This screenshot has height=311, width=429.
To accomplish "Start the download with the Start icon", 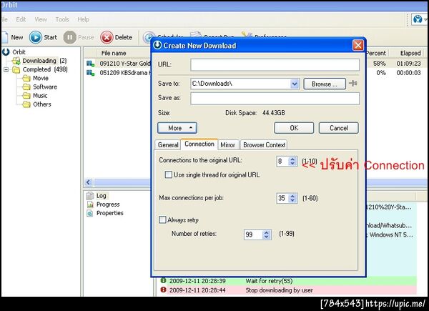I will (x=36, y=37).
